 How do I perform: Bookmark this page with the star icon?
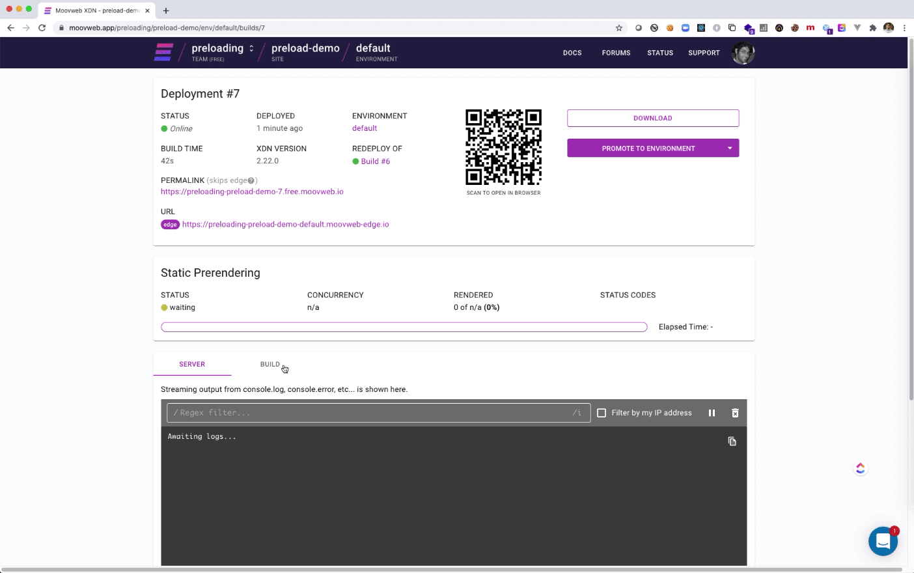pyautogui.click(x=619, y=28)
